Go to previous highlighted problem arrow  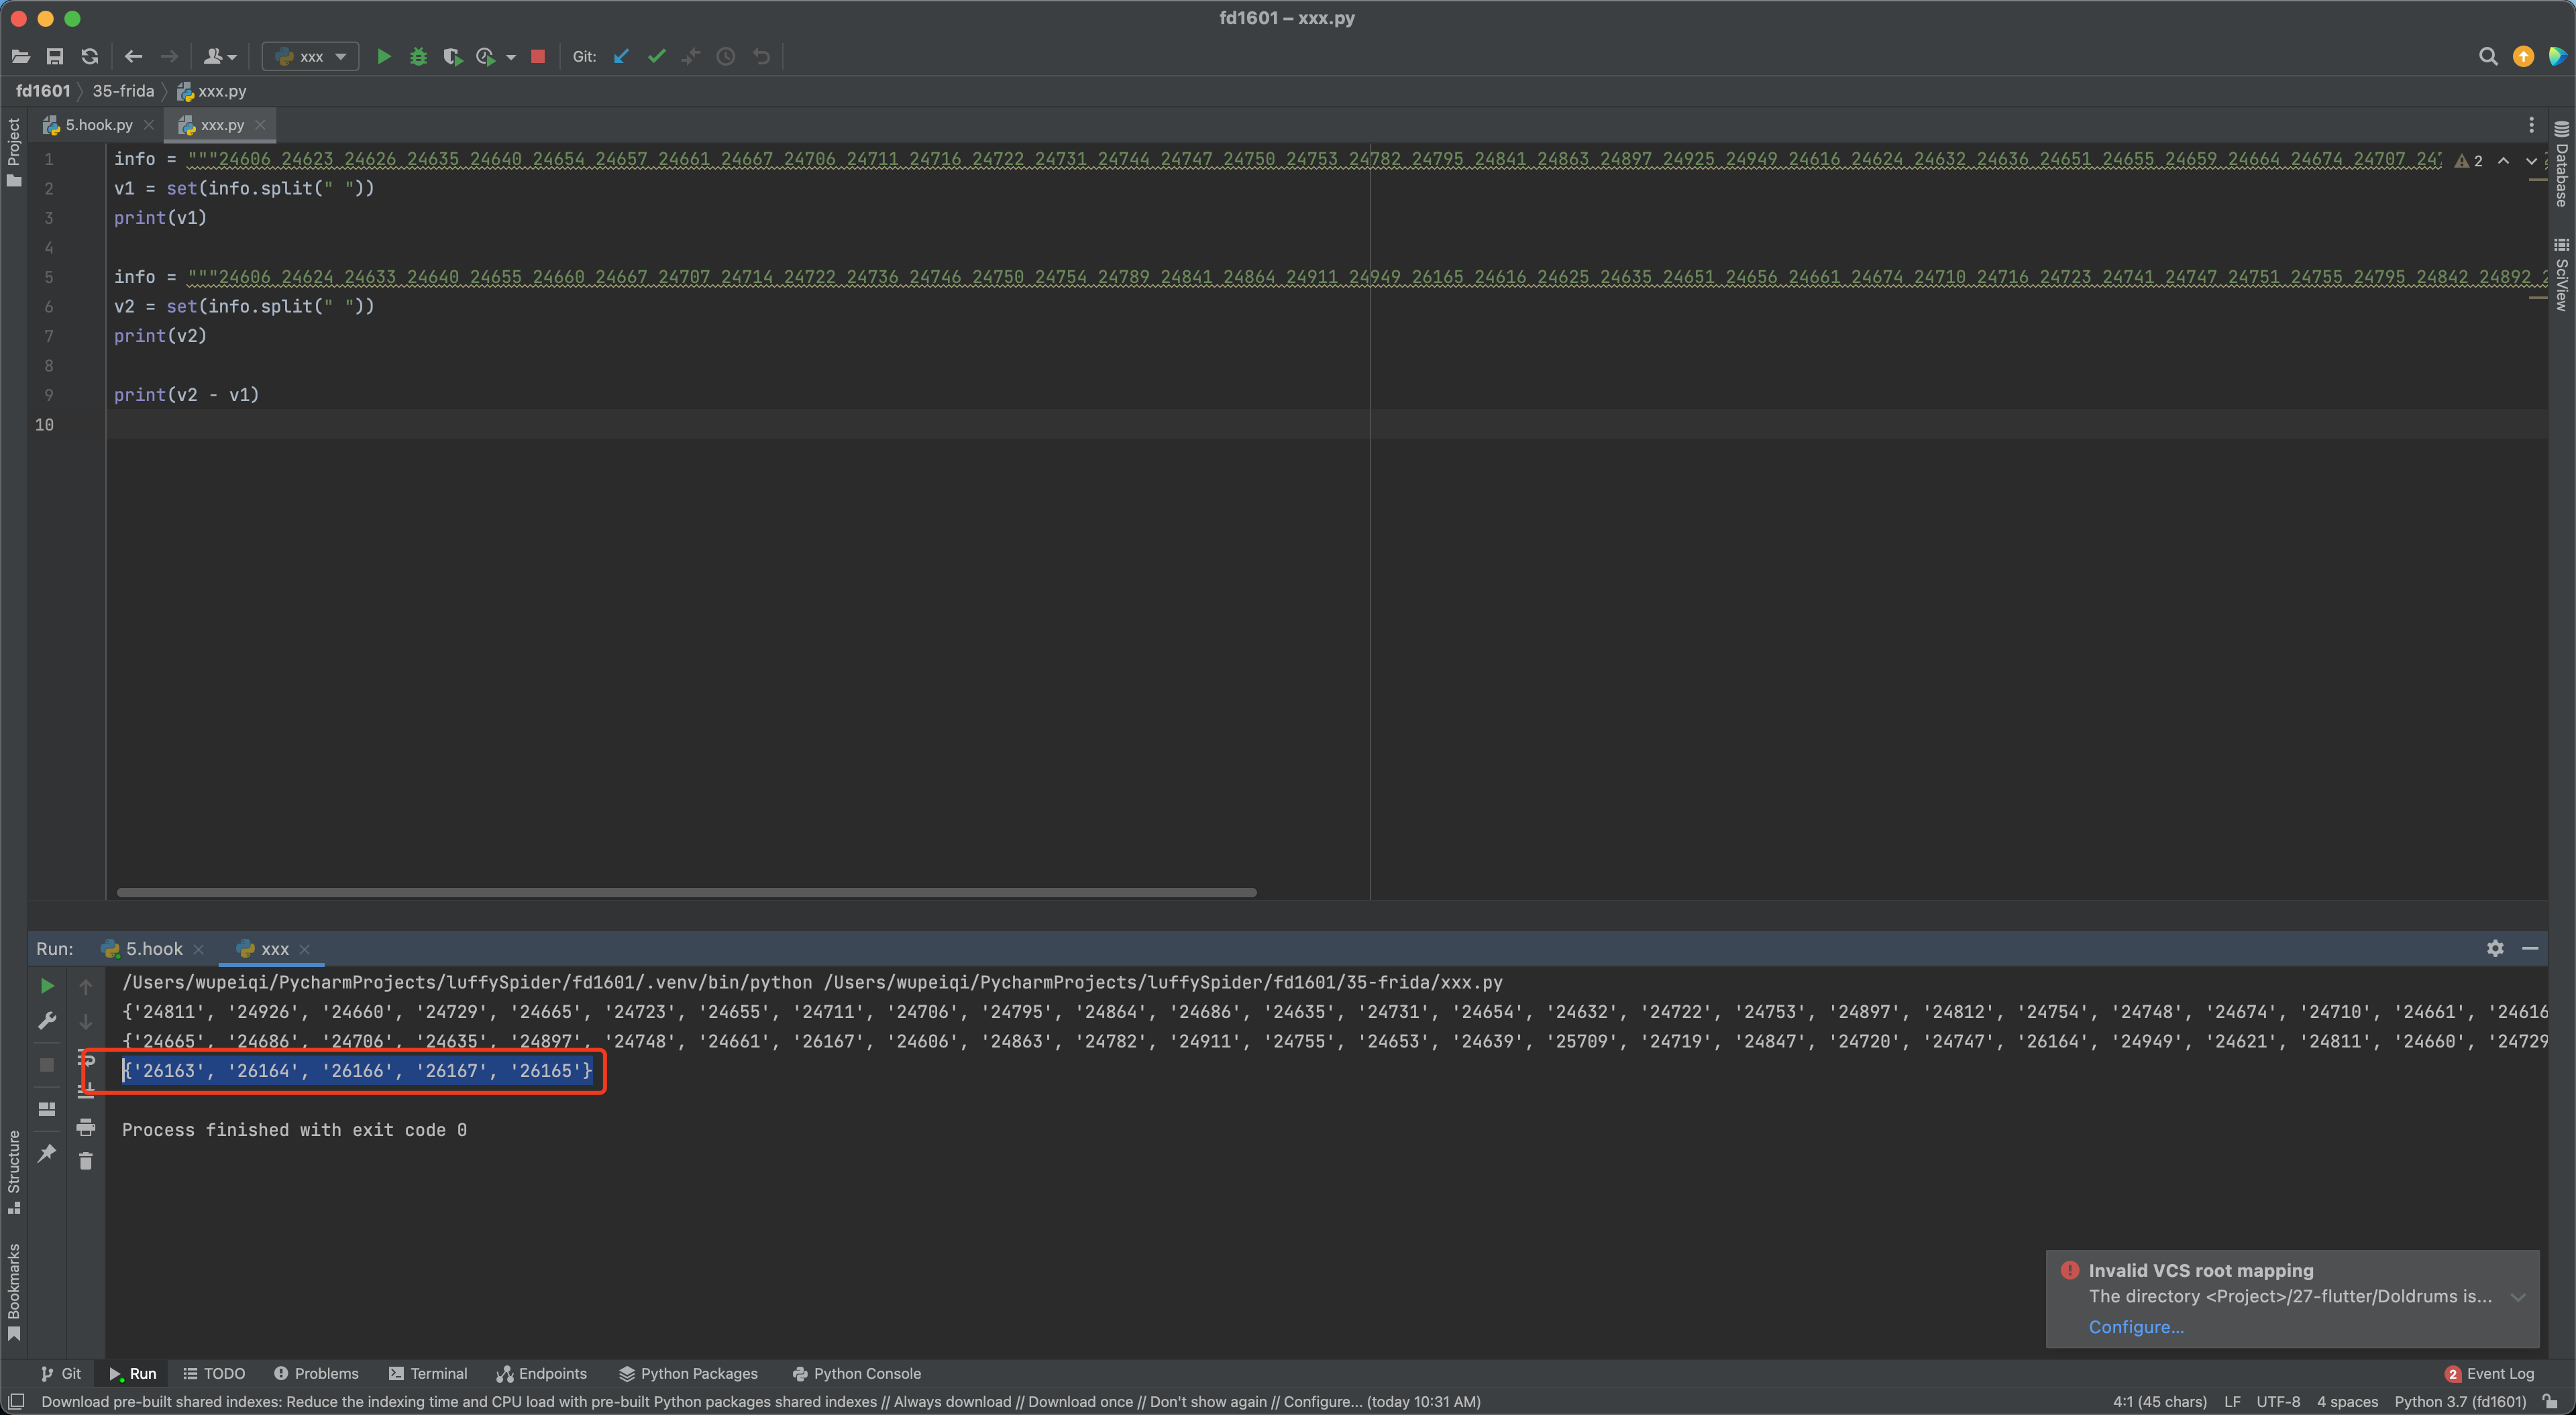point(2504,161)
